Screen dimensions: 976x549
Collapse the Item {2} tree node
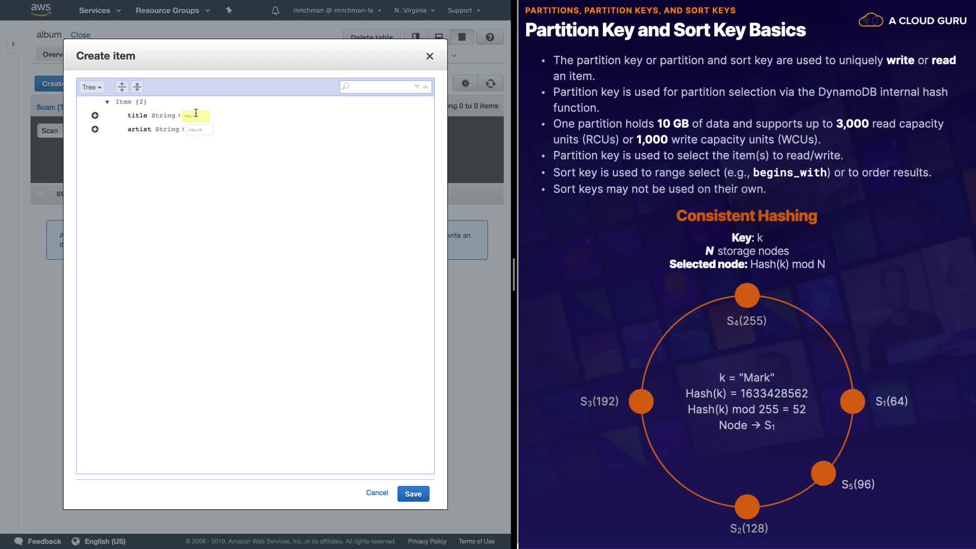click(107, 102)
